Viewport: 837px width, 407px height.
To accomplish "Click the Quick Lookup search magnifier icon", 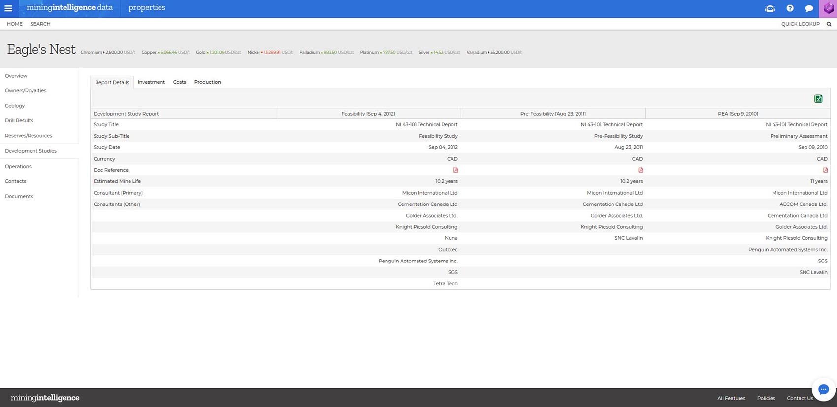I will 829,24.
